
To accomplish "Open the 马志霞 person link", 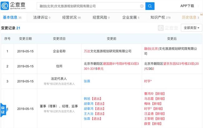I will point(149,99).
